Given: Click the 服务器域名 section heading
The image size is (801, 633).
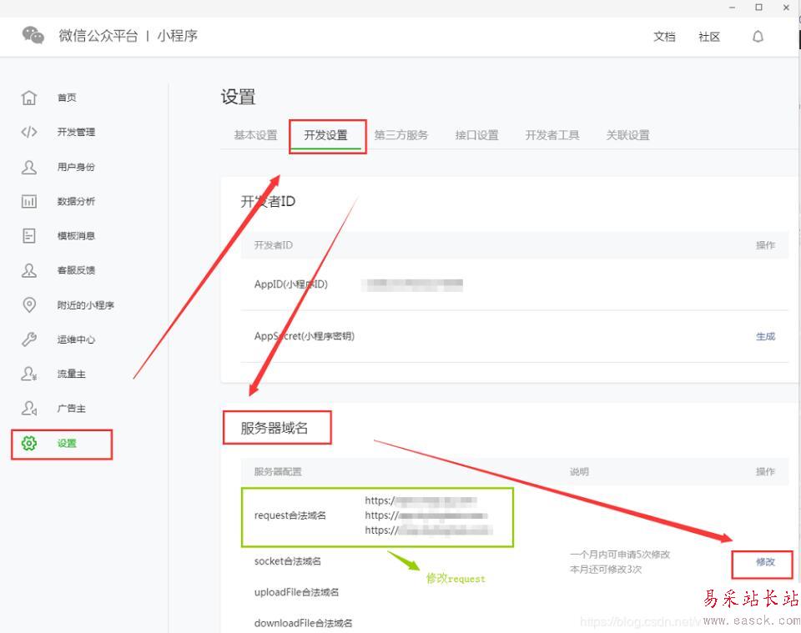Looking at the screenshot, I should click(275, 428).
